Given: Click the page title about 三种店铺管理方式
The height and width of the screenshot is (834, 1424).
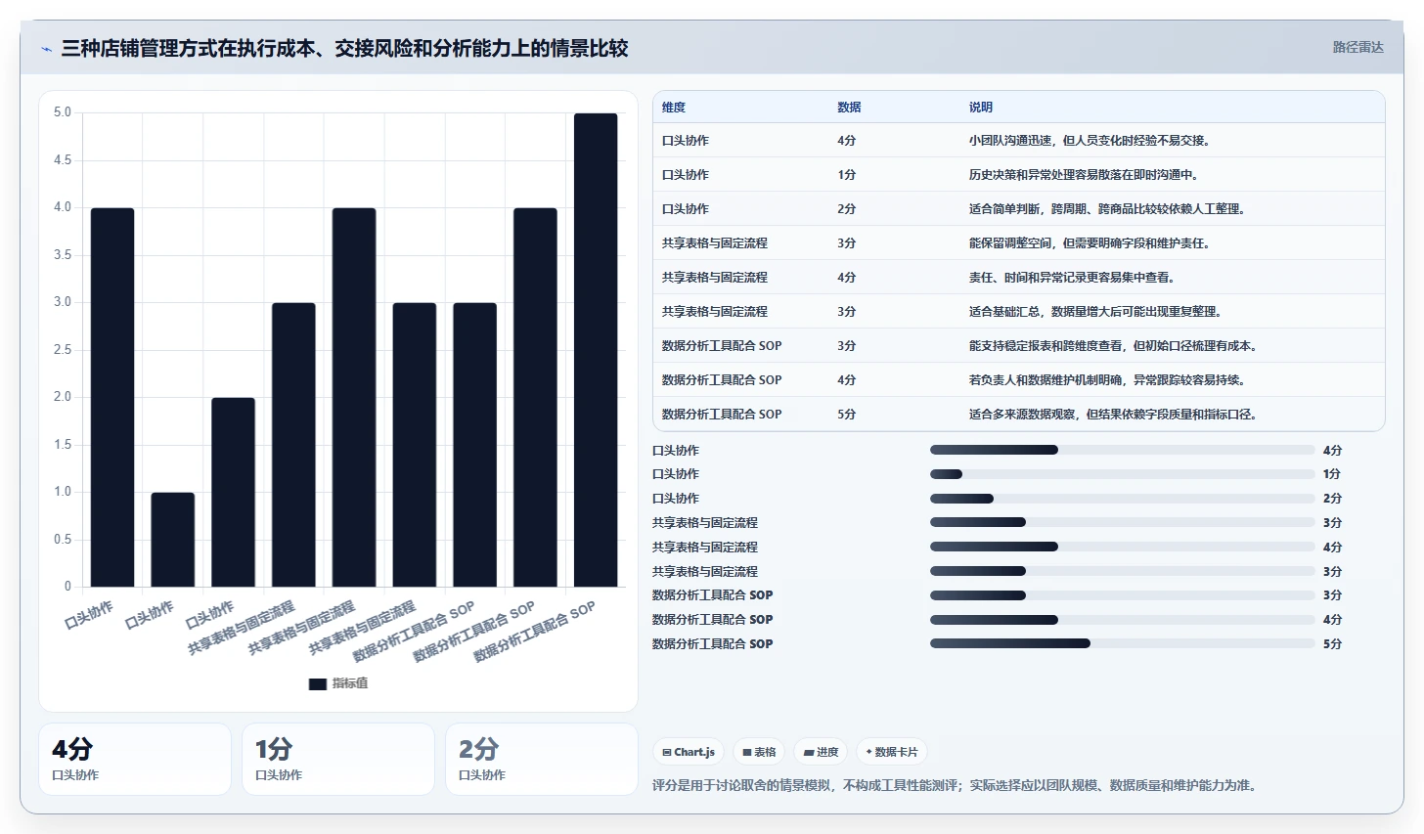Looking at the screenshot, I should (344, 48).
